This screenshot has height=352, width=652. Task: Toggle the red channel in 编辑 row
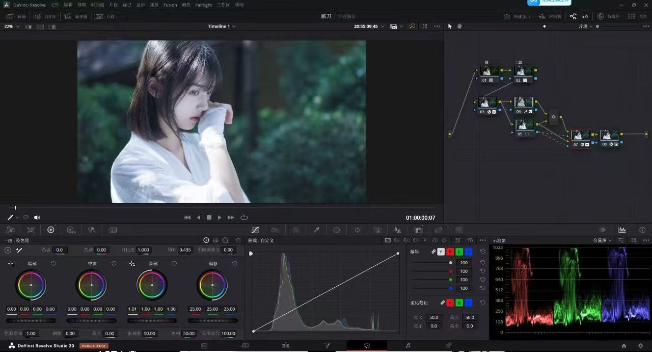tap(450, 252)
